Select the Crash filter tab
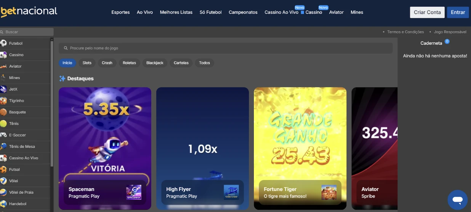 click(x=107, y=63)
